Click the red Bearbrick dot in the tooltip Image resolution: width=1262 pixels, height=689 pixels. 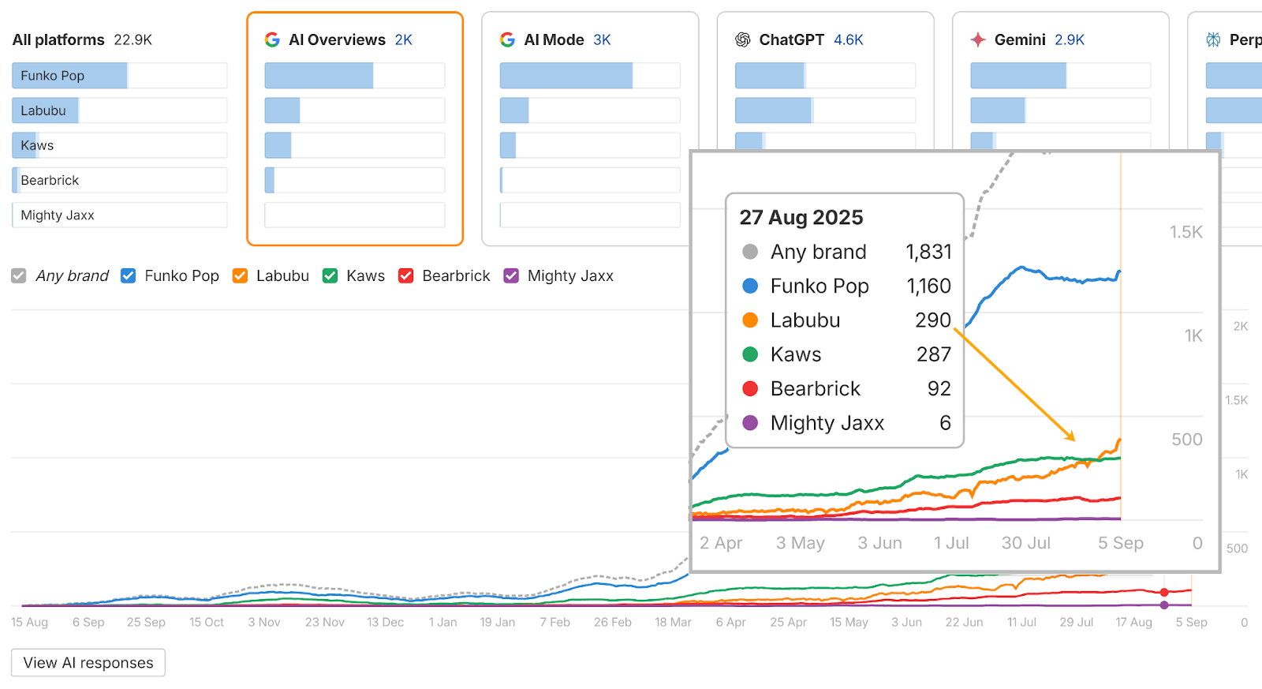(x=750, y=388)
